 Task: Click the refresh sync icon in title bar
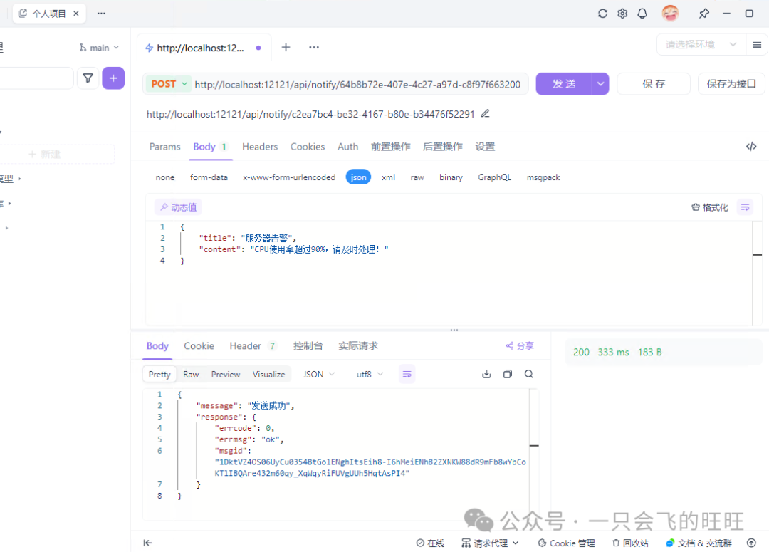(x=603, y=14)
